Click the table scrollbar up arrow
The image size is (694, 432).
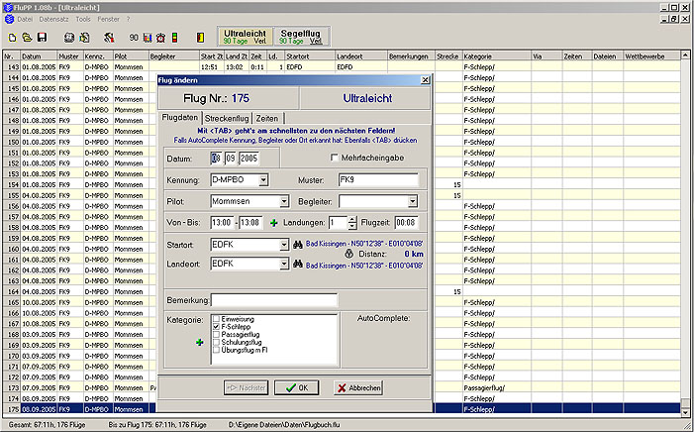pyautogui.click(x=685, y=55)
